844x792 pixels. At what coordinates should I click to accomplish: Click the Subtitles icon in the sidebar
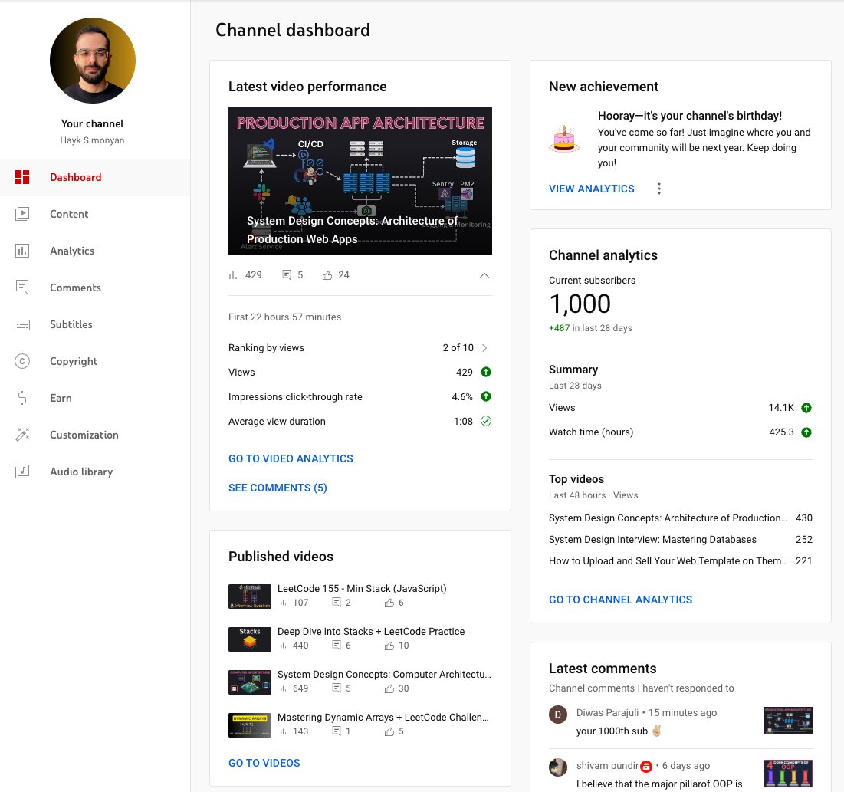point(22,324)
